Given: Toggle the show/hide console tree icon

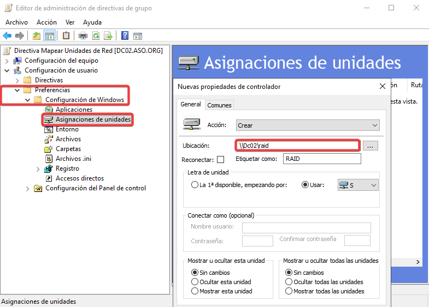Looking at the screenshot, I should click(49, 36).
